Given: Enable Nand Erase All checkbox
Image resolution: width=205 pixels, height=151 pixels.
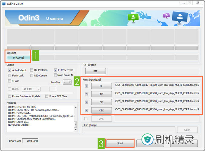Looking at the screenshot, I should 56,75.
